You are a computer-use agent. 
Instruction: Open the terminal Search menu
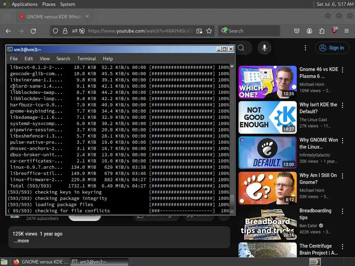[x=63, y=59]
